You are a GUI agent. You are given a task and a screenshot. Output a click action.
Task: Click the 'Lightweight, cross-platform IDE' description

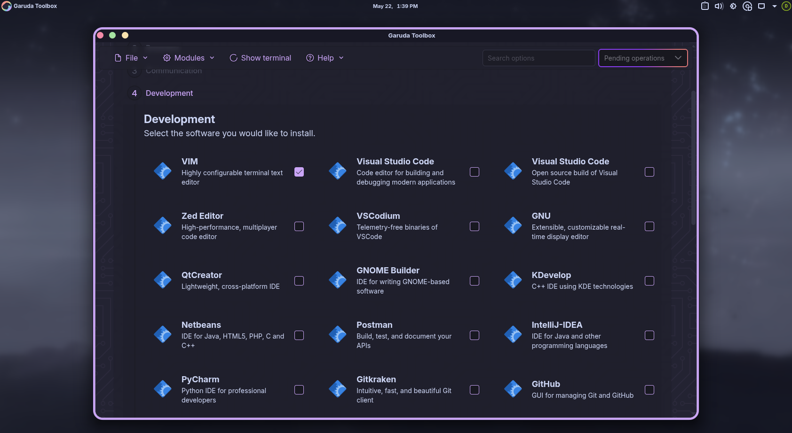tap(230, 286)
